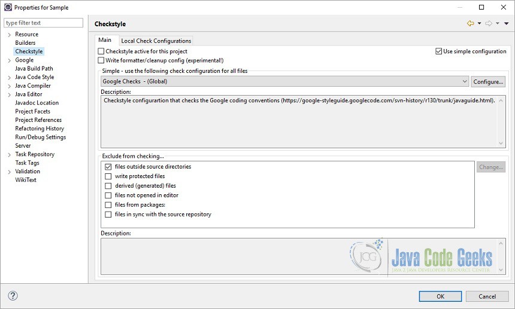Click the Cancel button
The image size is (515, 309).
click(x=487, y=296)
